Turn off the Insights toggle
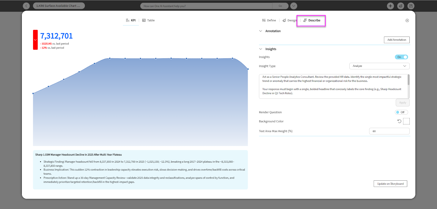Image resolution: width=437 pixels, height=209 pixels. point(401,57)
